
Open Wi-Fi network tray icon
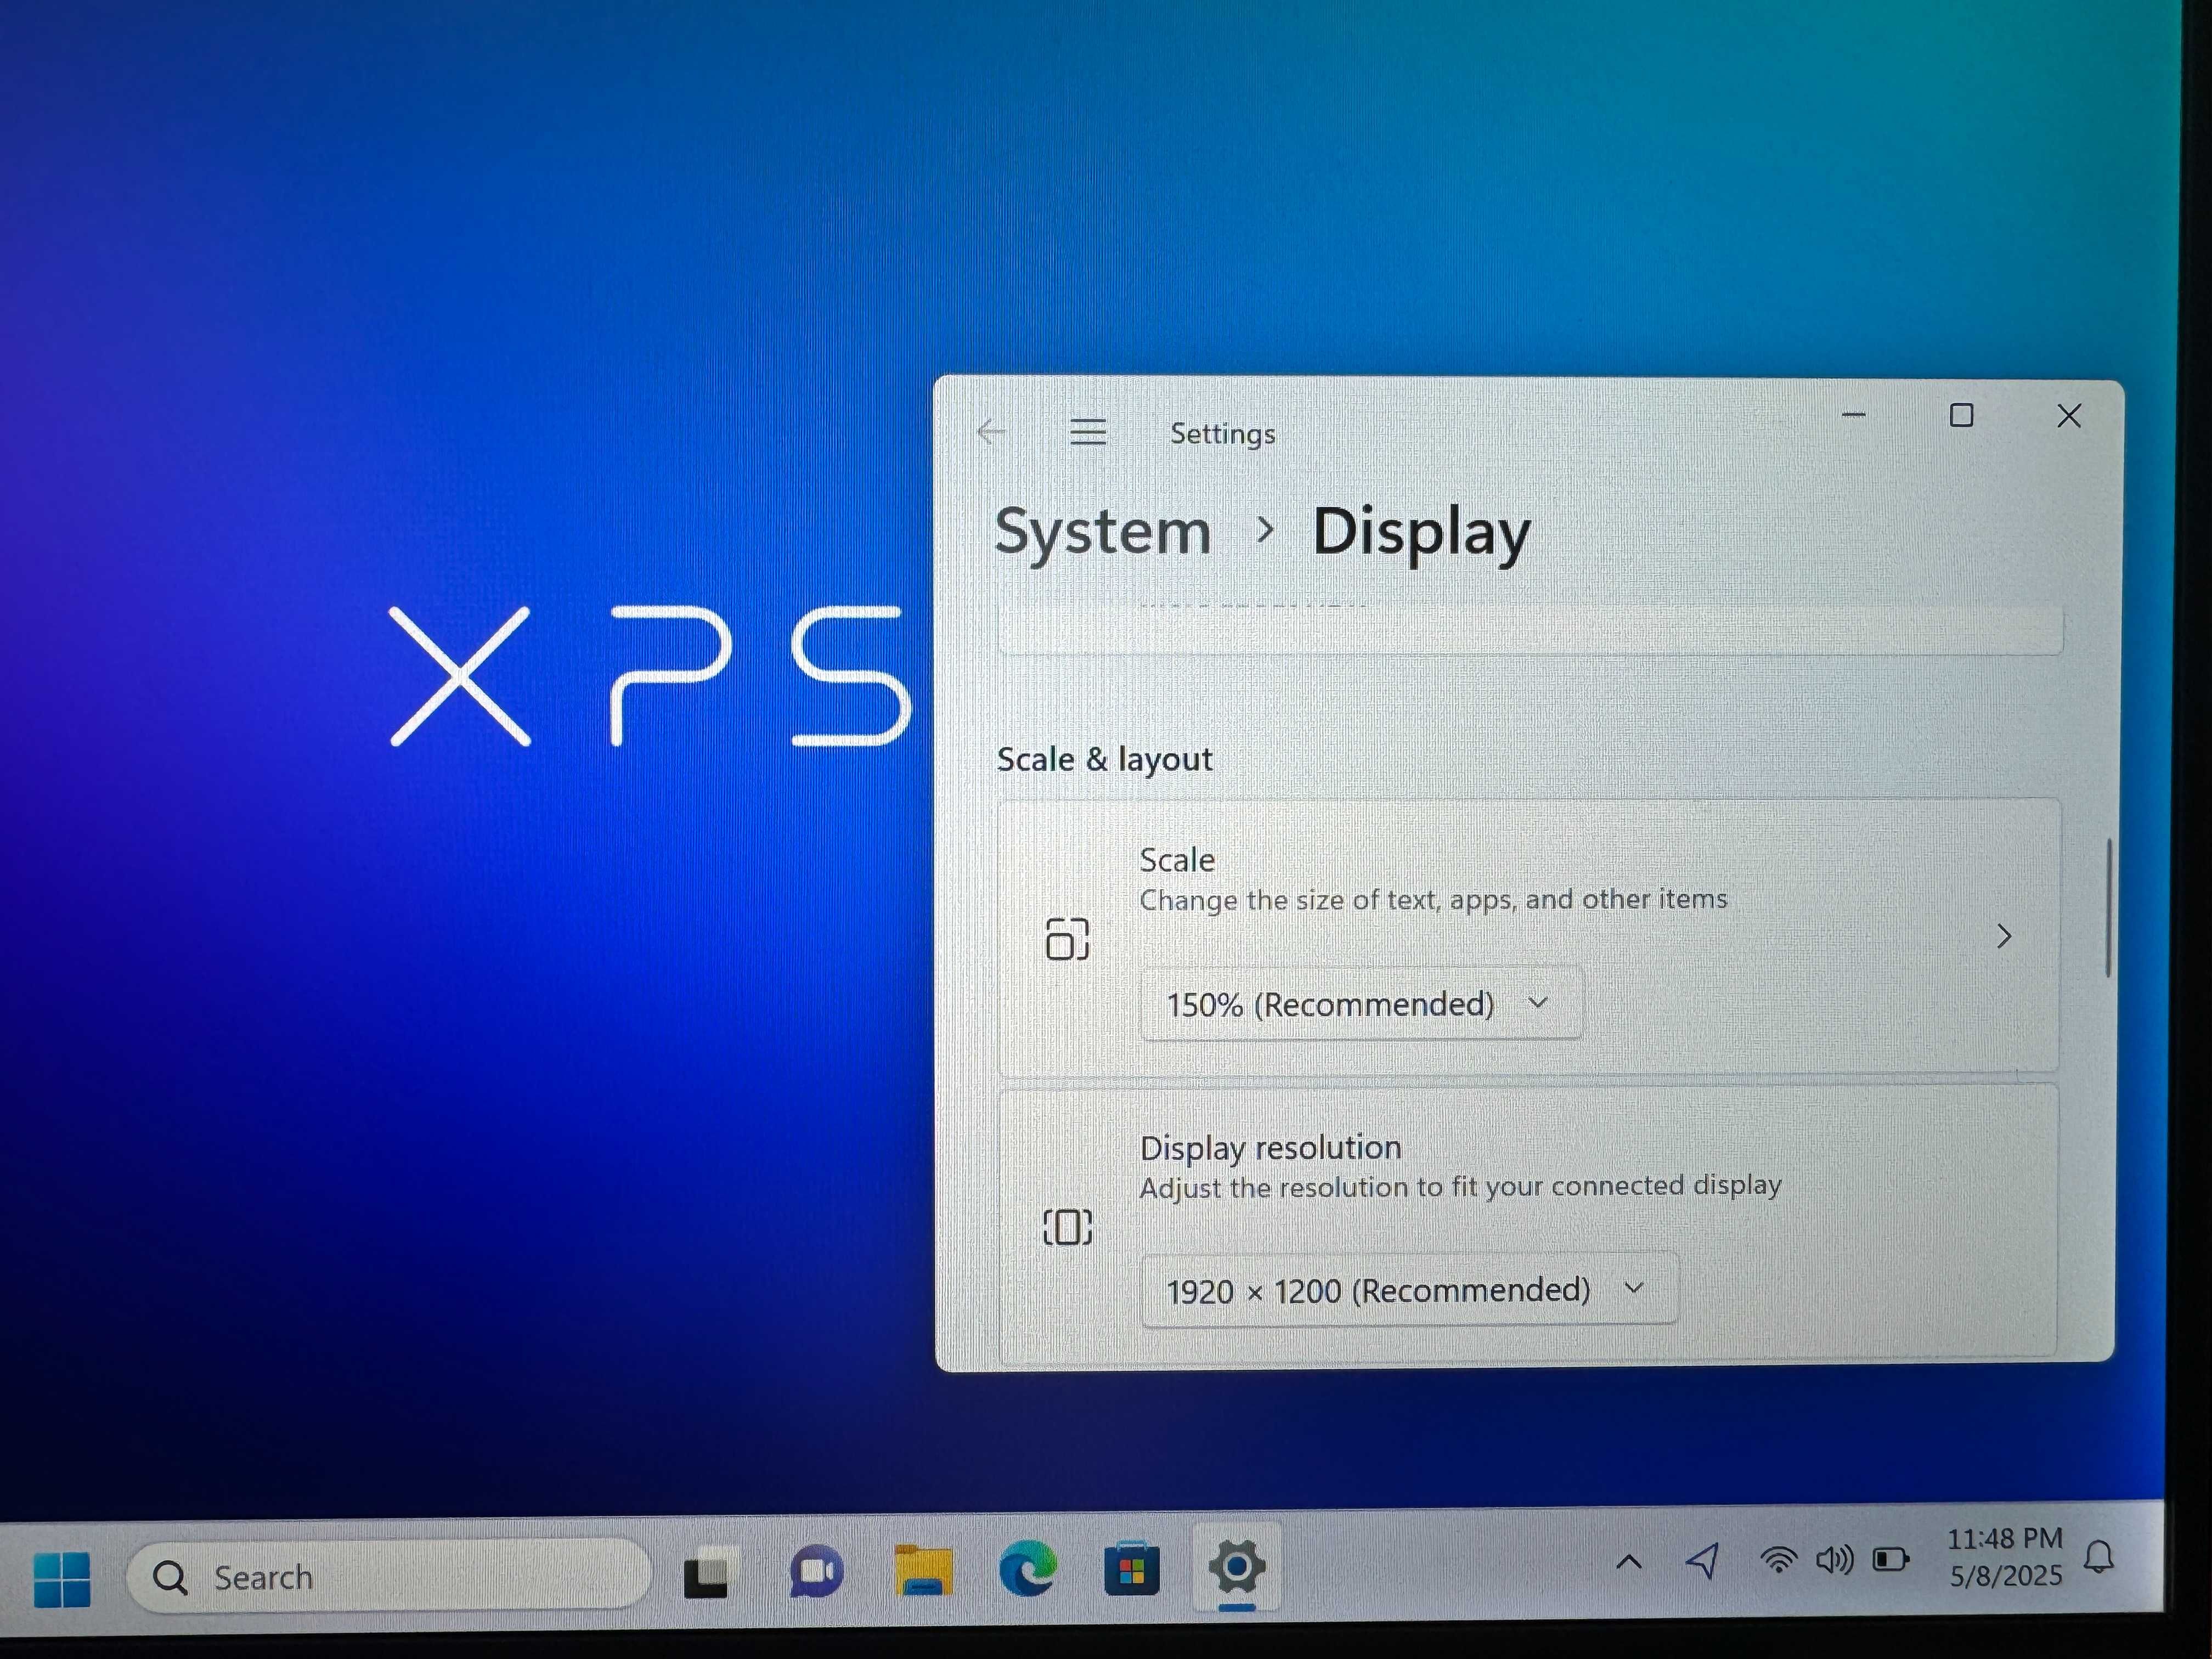1778,1560
